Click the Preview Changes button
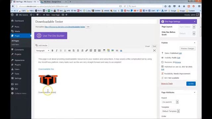The width and height of the screenshot is (212, 119). (187, 49)
